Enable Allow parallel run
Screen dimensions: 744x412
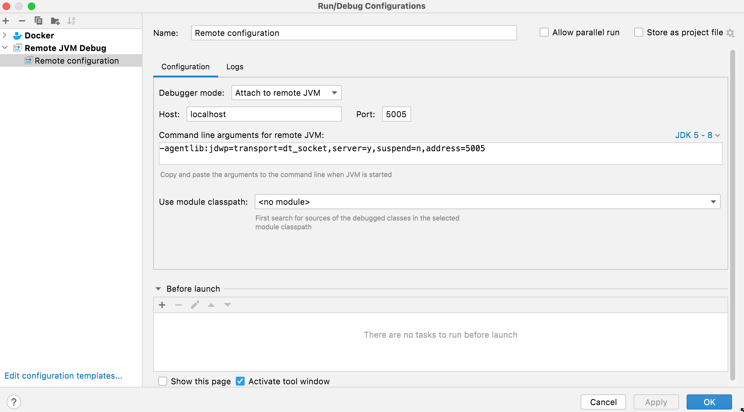(x=544, y=32)
